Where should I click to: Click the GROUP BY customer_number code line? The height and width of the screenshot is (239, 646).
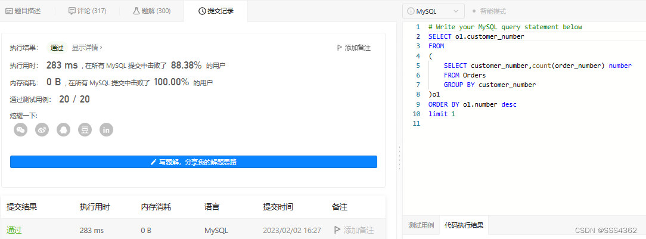pyautogui.click(x=490, y=85)
